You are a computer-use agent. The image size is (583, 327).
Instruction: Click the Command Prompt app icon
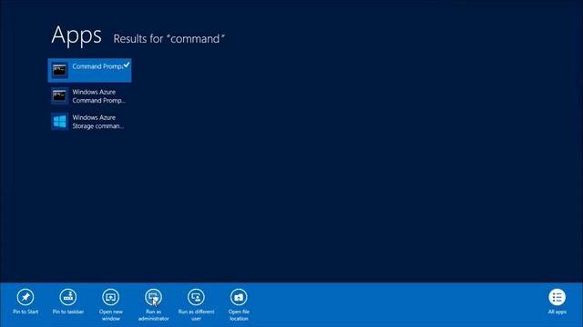(x=59, y=70)
